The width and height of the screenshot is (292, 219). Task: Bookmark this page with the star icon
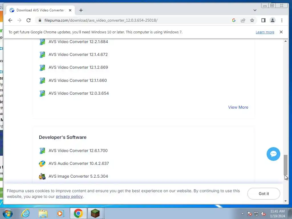pyautogui.click(x=252, y=20)
